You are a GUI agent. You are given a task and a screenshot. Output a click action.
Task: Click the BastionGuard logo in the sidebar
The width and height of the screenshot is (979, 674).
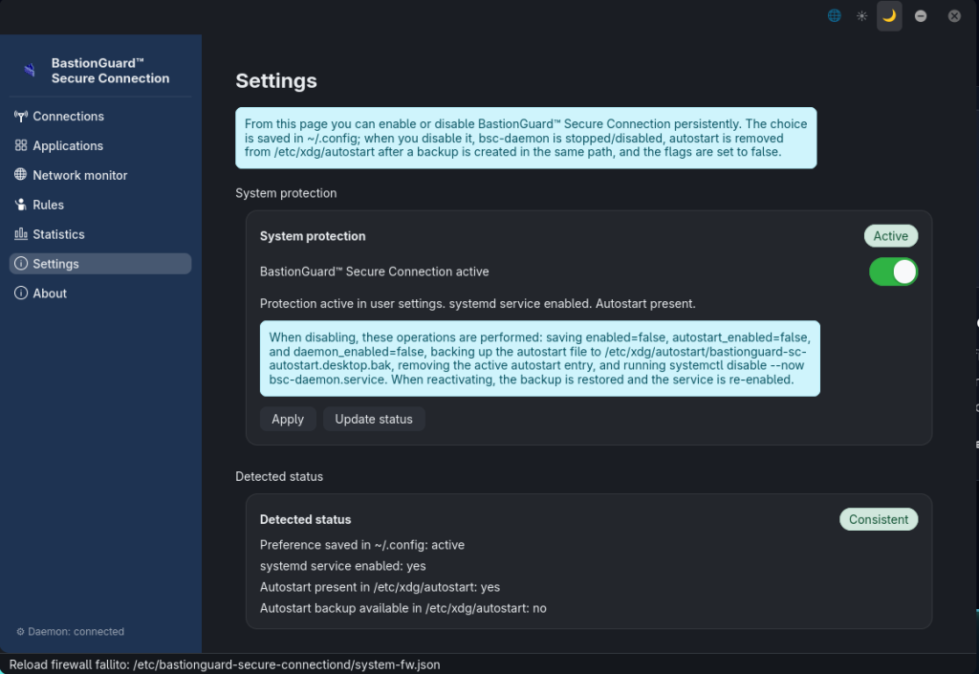coord(30,70)
